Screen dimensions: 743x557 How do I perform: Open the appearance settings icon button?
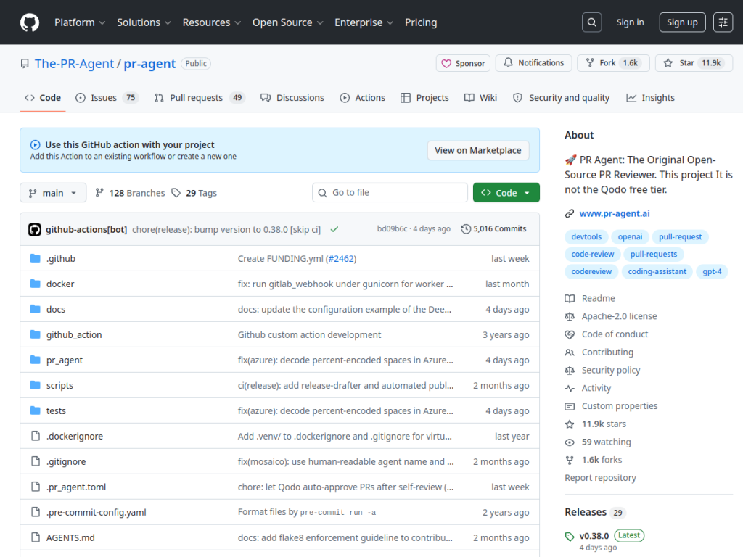(x=723, y=22)
